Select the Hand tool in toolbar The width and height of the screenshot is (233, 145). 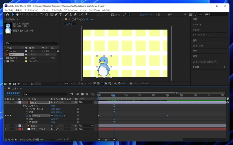click(x=17, y=14)
